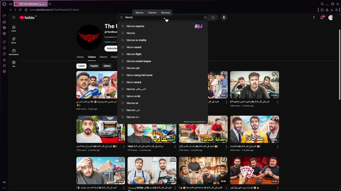This screenshot has width=341, height=191.
Task: Select the Oldest sort chip
Action: pos(107,66)
